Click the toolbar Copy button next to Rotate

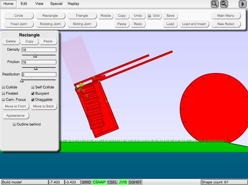pos(122,16)
